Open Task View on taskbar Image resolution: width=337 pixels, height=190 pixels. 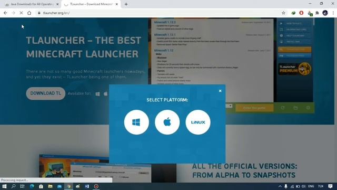(x=22, y=186)
